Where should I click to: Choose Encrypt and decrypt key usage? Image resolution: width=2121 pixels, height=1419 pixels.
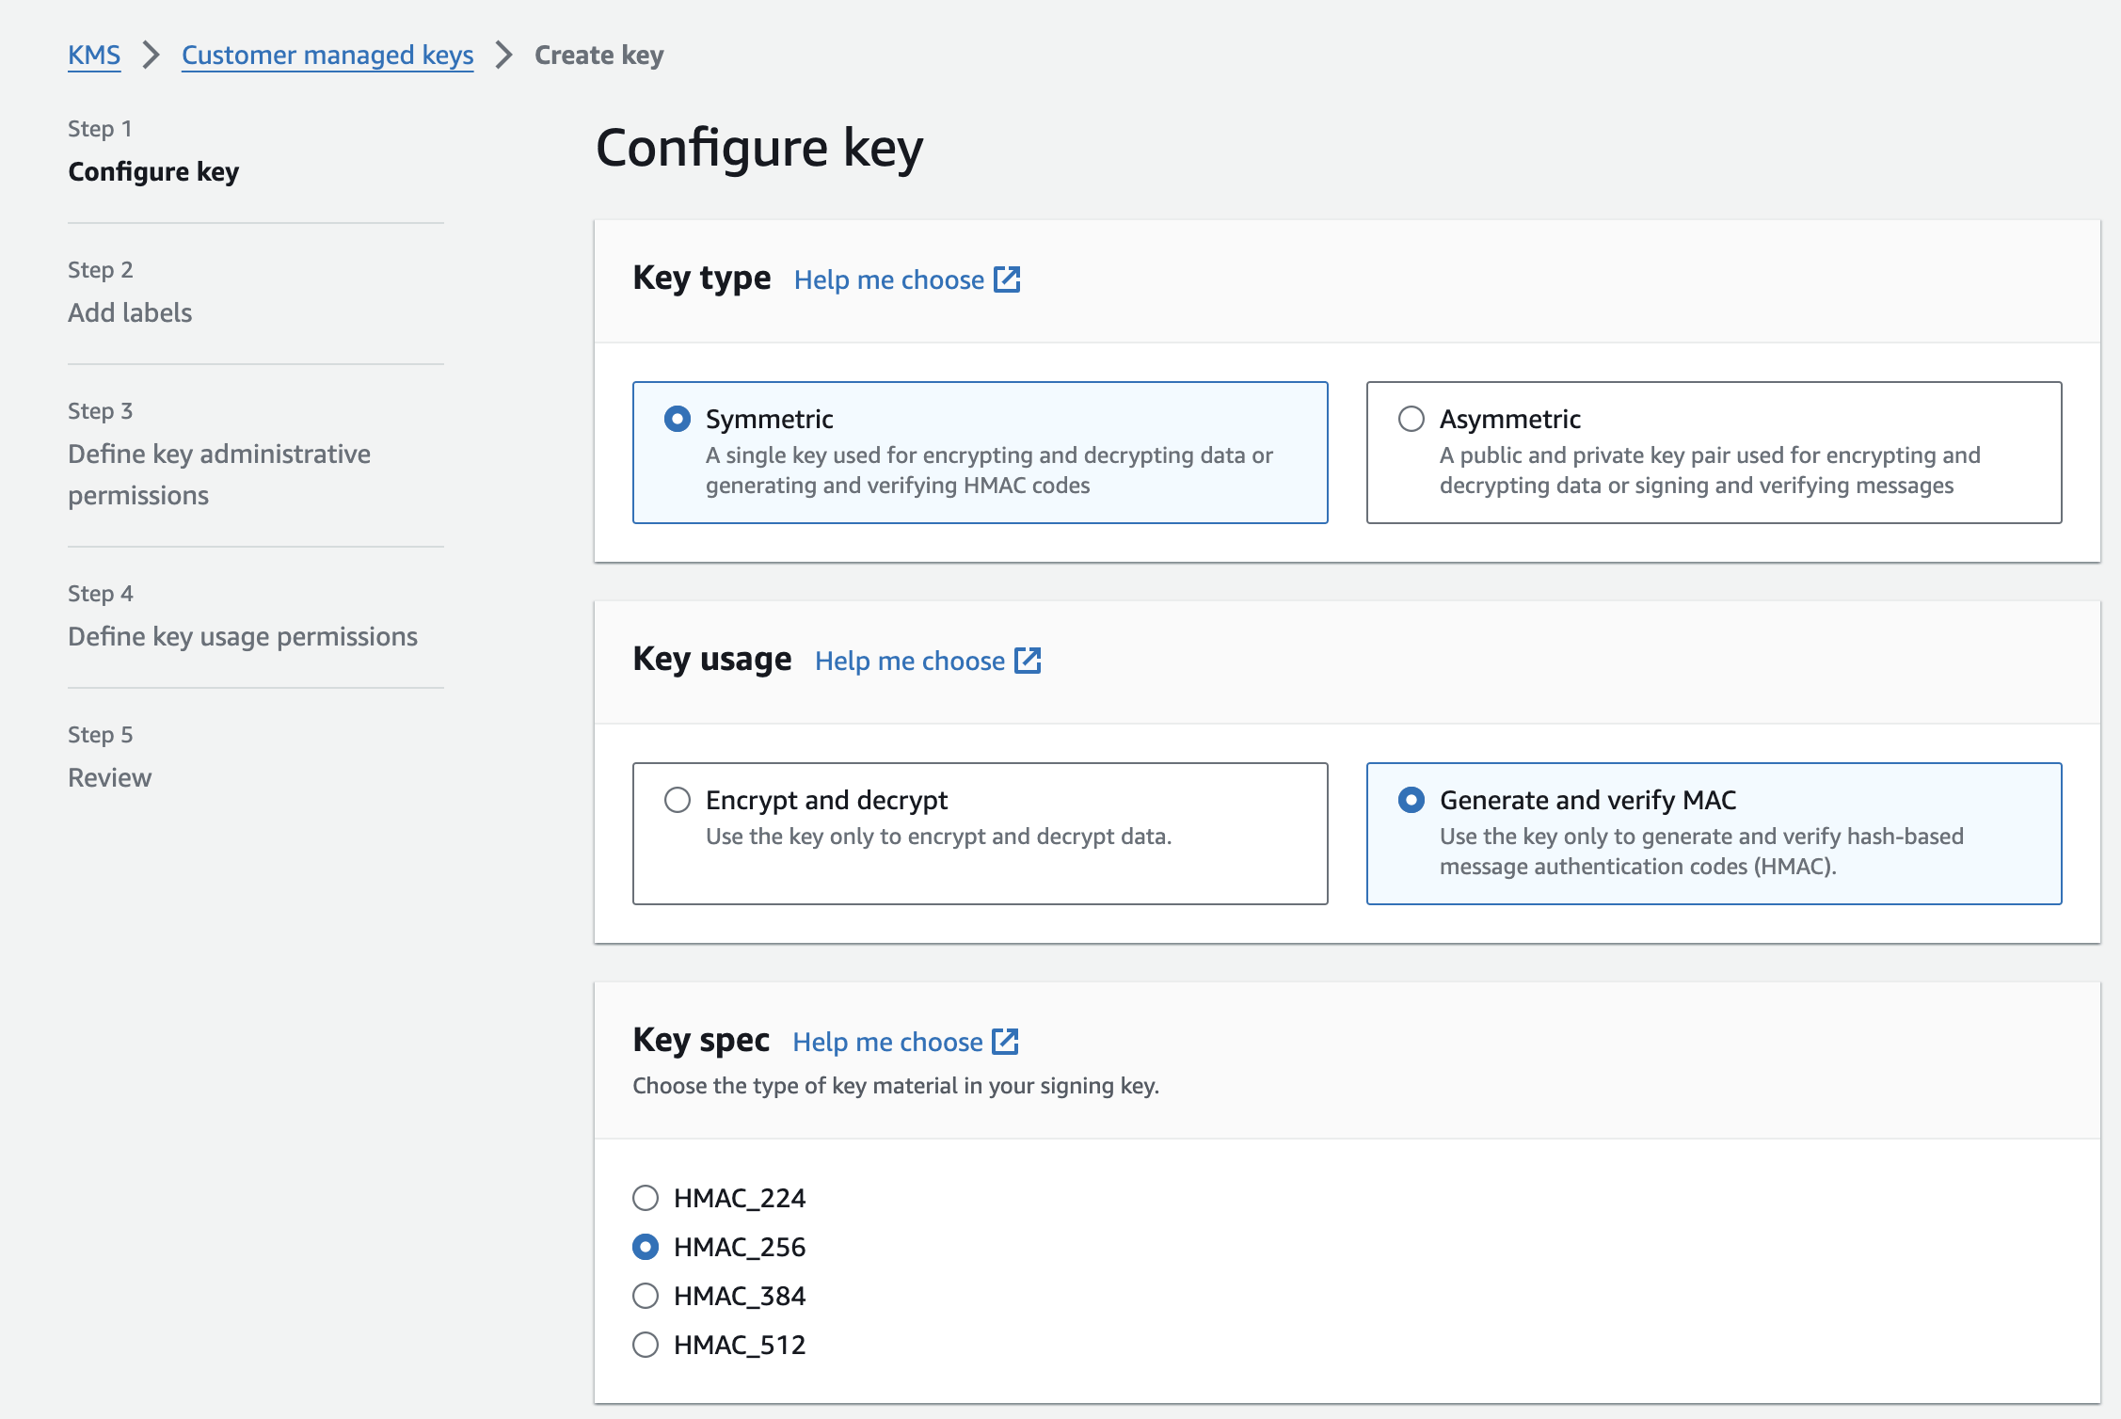coord(678,800)
